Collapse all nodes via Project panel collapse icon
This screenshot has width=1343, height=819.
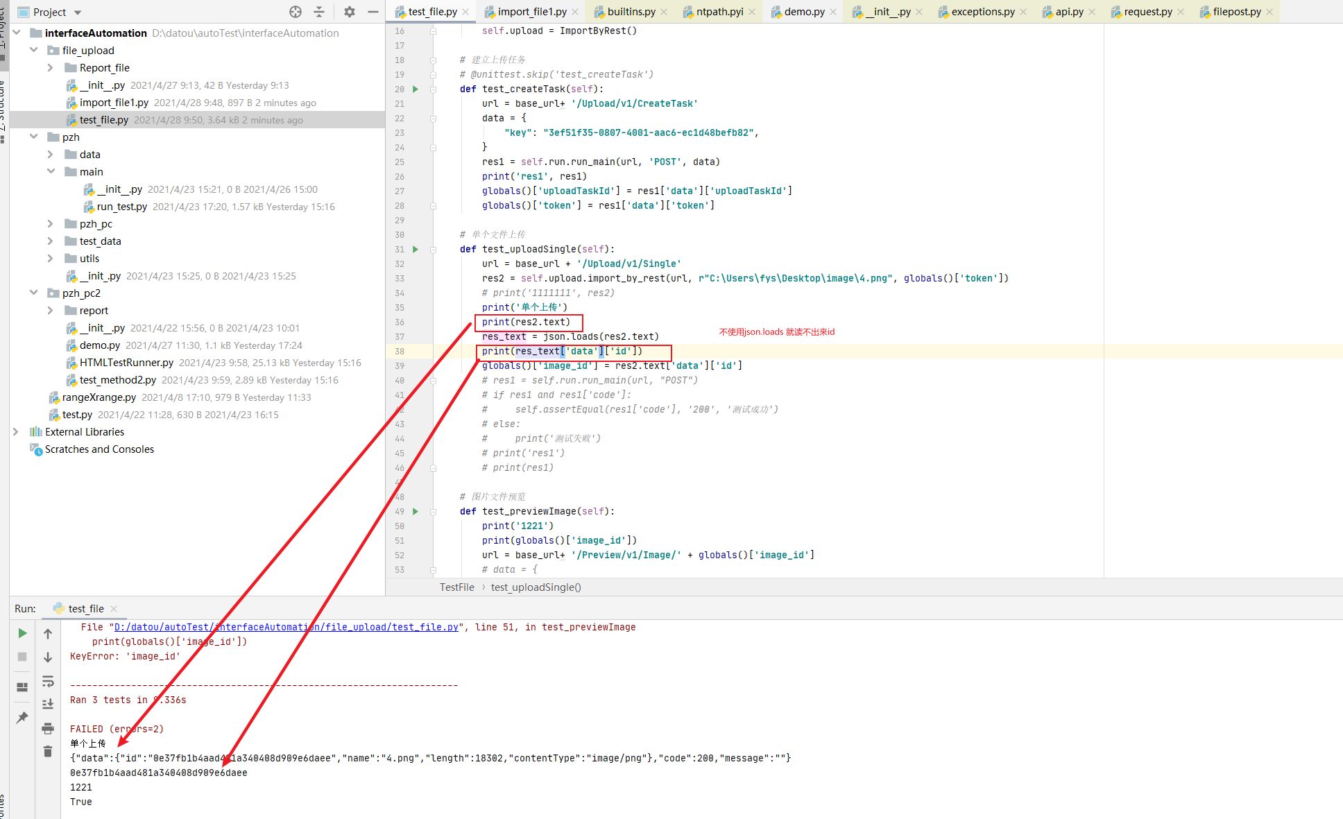coord(318,12)
